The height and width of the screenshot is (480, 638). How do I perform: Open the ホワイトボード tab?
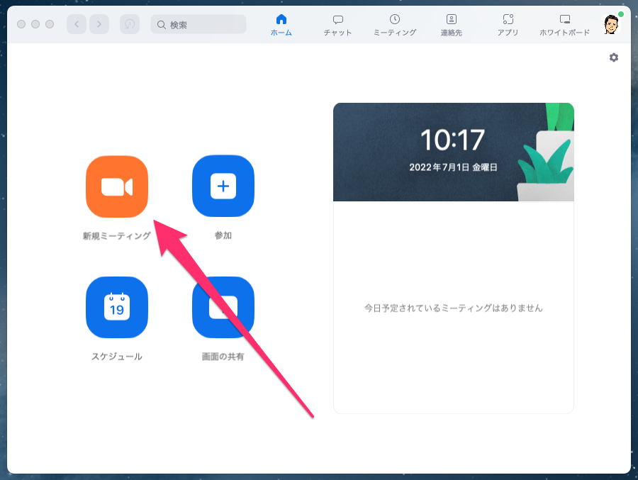[x=564, y=25]
